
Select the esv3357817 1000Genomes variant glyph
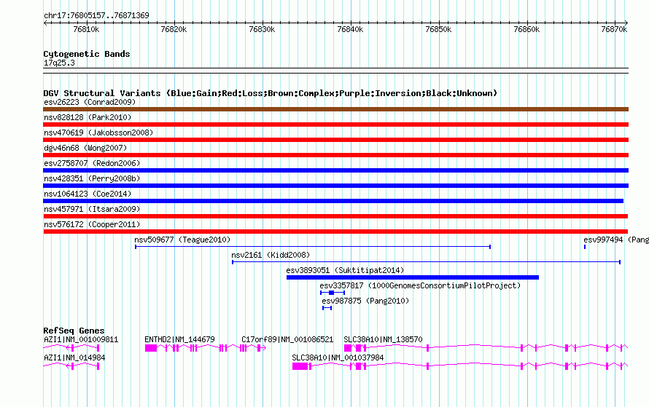pos(333,293)
